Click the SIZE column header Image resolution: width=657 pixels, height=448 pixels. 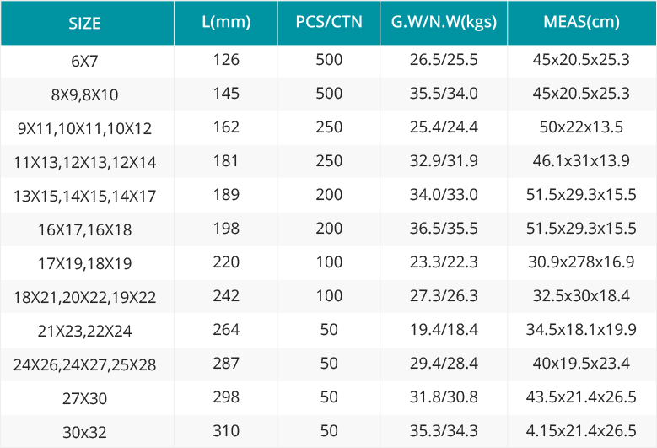(x=84, y=23)
